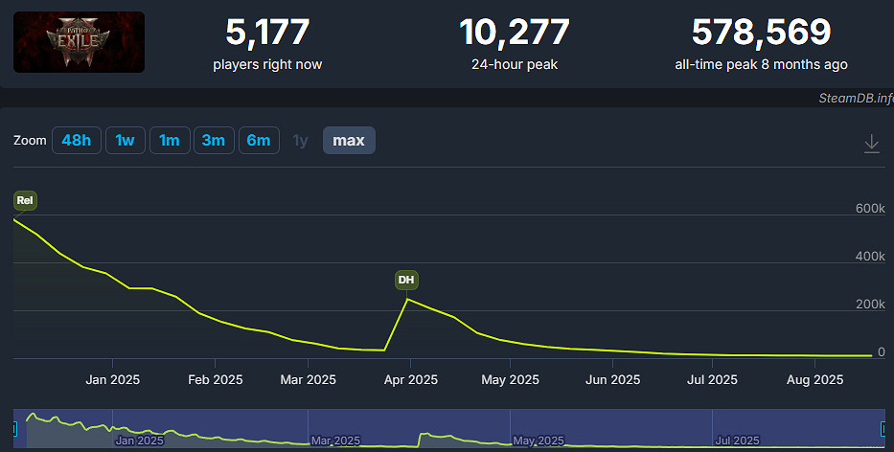This screenshot has height=452, width=894.
Task: Click the greyed-out 1y zoom option
Action: 301,141
